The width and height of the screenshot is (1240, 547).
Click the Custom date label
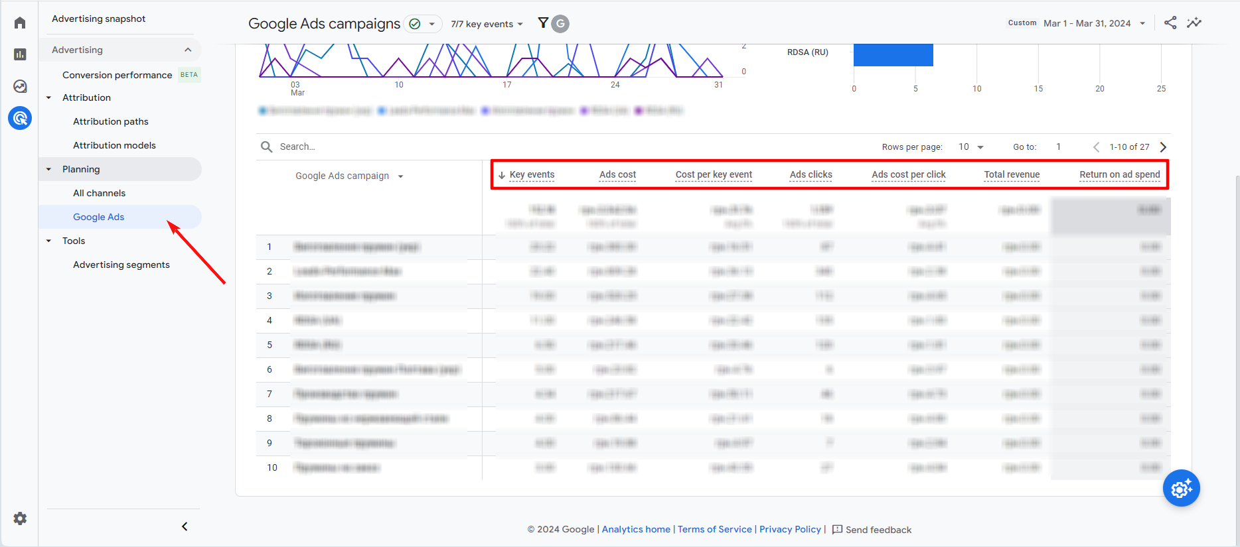coord(1022,23)
